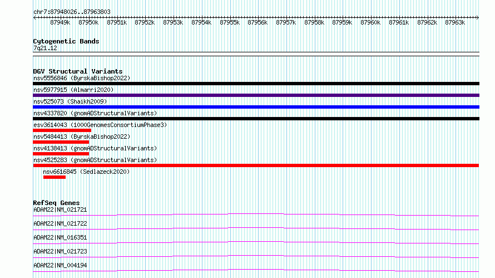495x278 pixels.
Task: Click the 87954k ruler position
Action: click(201, 22)
